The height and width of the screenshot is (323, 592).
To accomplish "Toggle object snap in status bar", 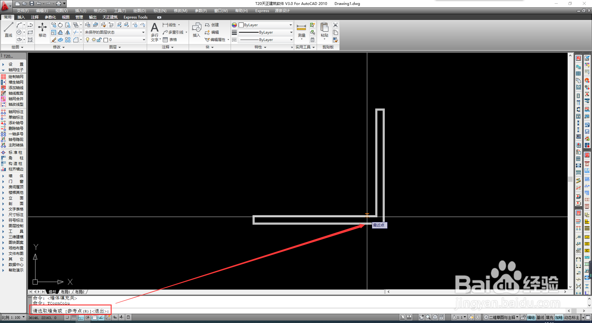I will click(94, 317).
